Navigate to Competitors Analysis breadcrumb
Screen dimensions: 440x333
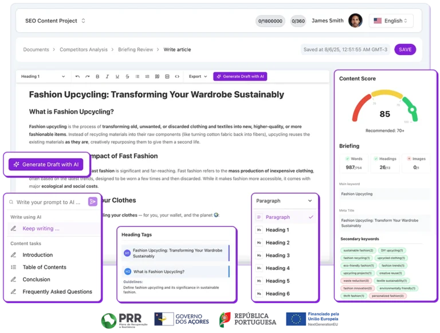(83, 50)
